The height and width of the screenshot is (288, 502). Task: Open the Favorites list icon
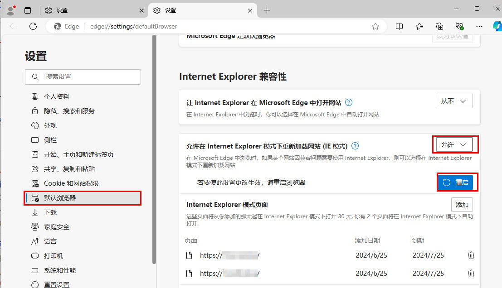[x=419, y=26]
